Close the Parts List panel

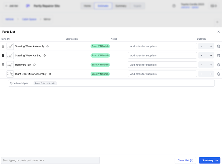(x=219, y=32)
